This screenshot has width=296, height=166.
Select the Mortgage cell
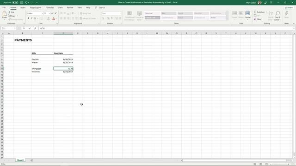[43, 69]
